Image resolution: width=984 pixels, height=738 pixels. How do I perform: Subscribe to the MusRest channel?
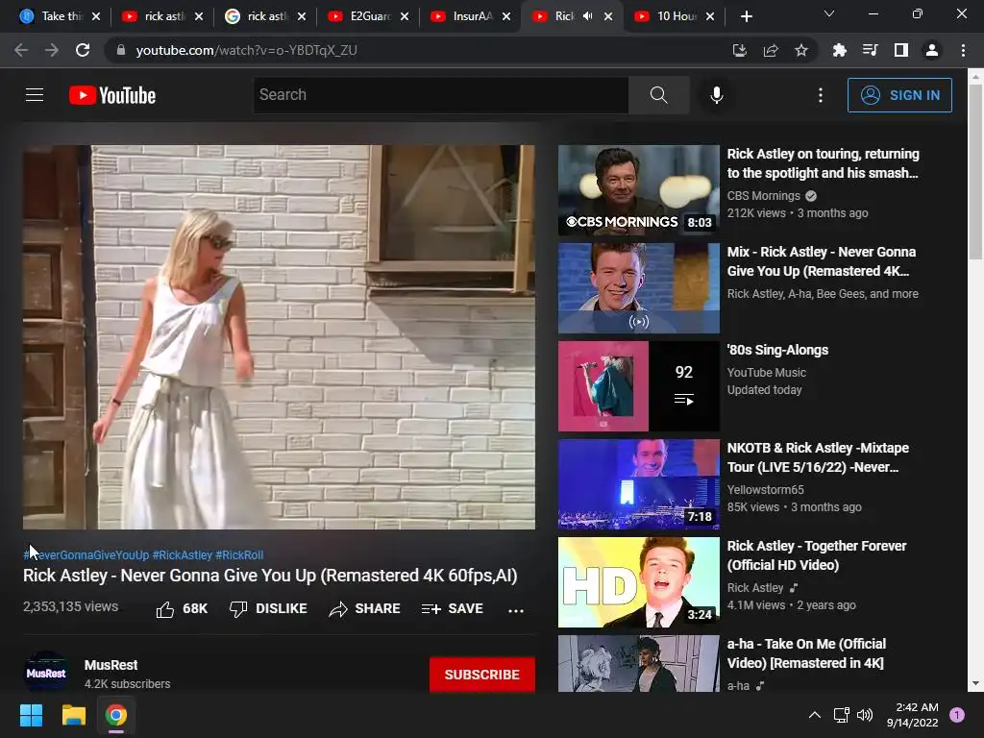pos(482,675)
